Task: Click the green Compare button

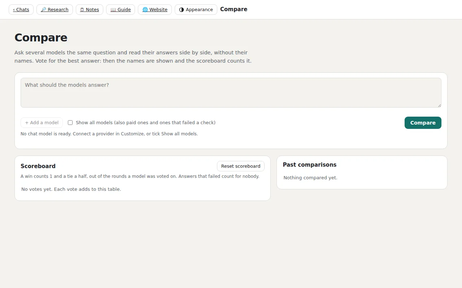Action: pyautogui.click(x=423, y=123)
